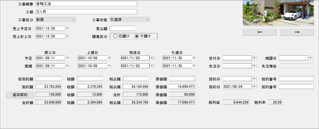The width and height of the screenshot is (319, 129).
Task: Show next photo with right arrow button
Action: (x=297, y=32)
